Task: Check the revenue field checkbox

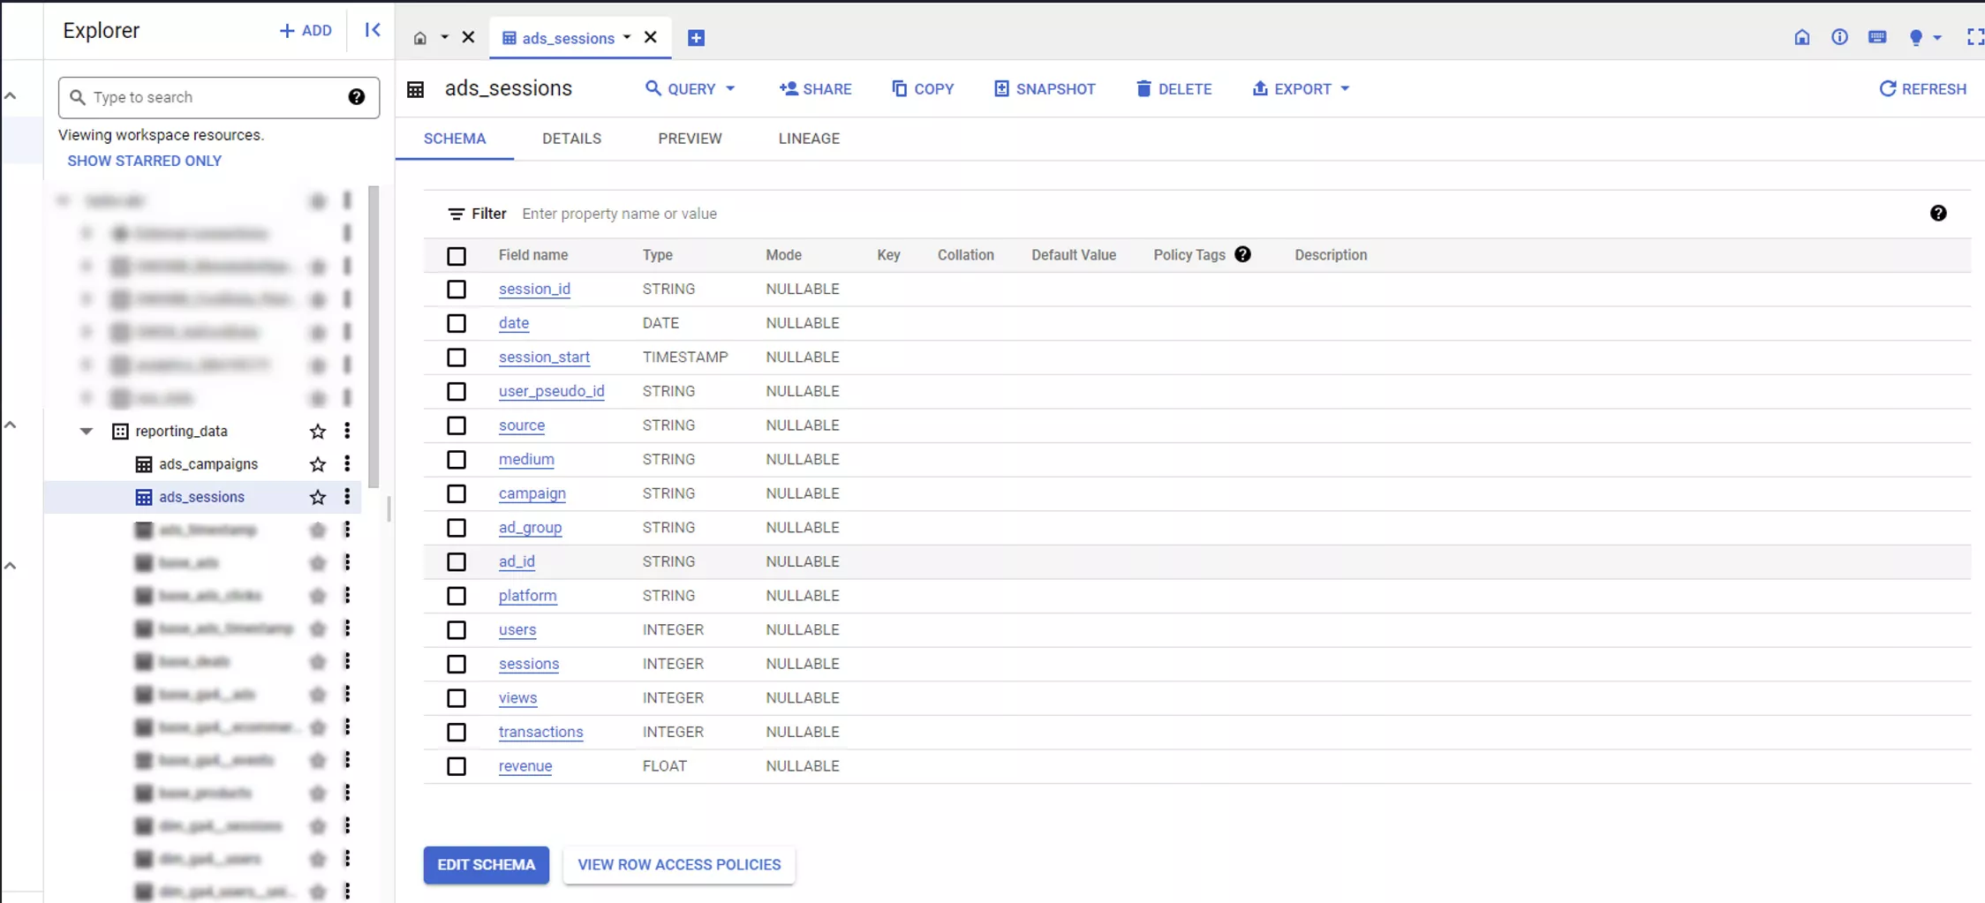Action: (x=457, y=766)
